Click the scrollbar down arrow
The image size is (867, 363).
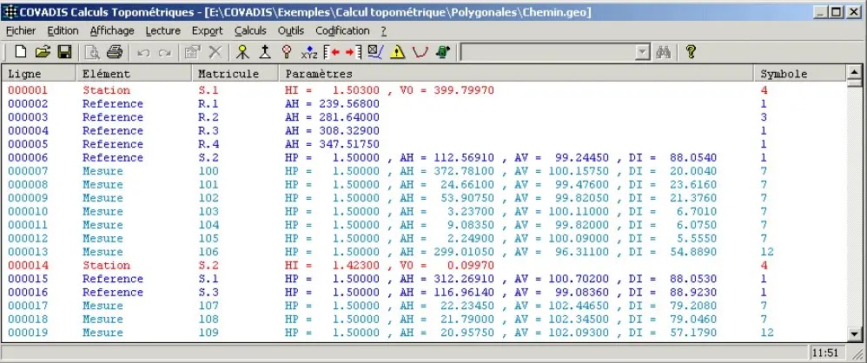point(855,333)
